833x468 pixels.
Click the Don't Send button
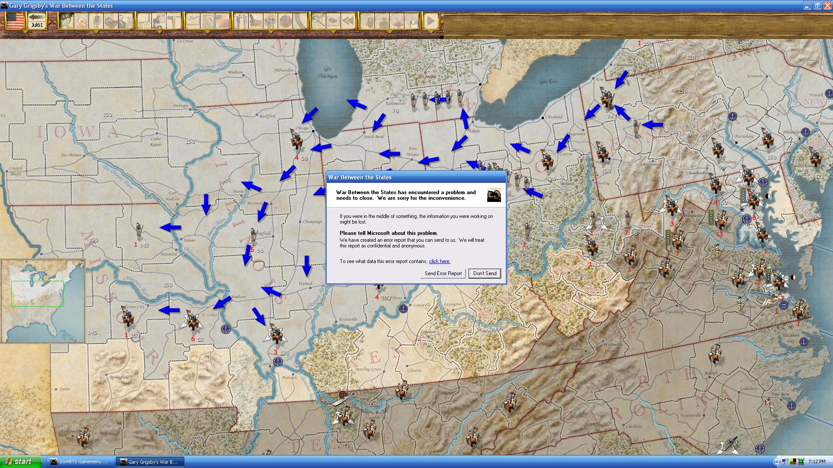[485, 273]
